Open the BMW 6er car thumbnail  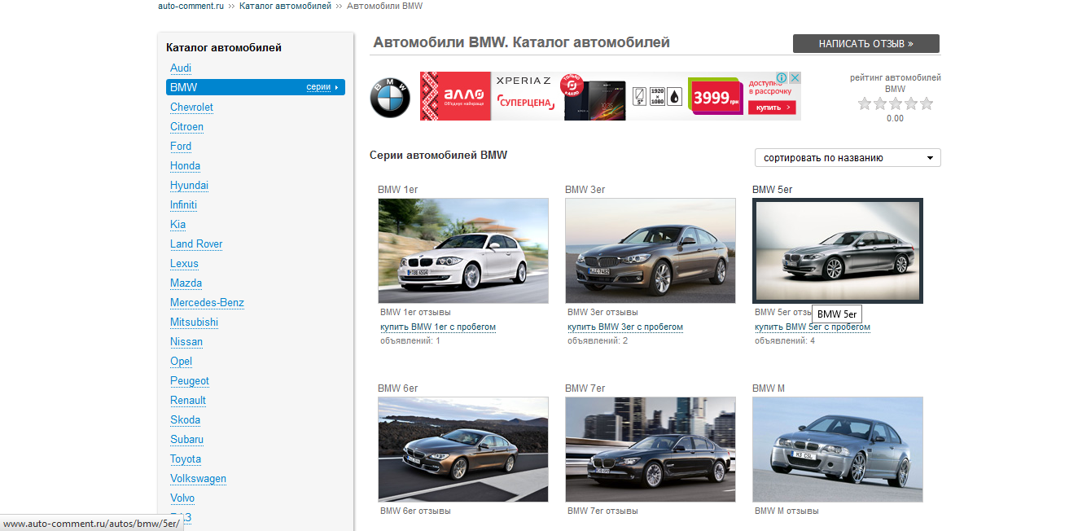463,450
